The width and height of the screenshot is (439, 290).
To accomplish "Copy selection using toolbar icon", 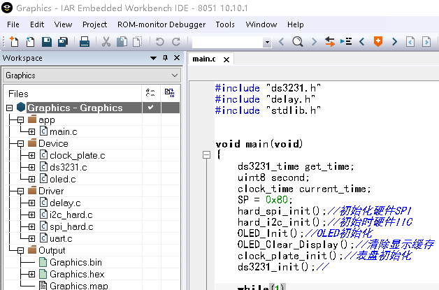I will [x=122, y=42].
